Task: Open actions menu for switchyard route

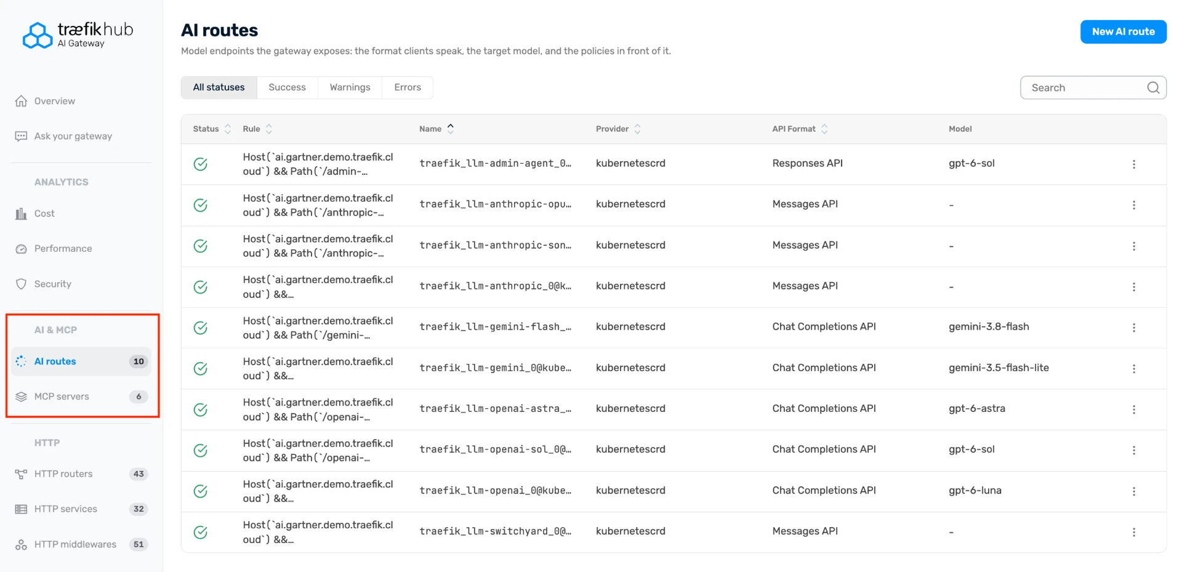Action: click(x=1134, y=532)
